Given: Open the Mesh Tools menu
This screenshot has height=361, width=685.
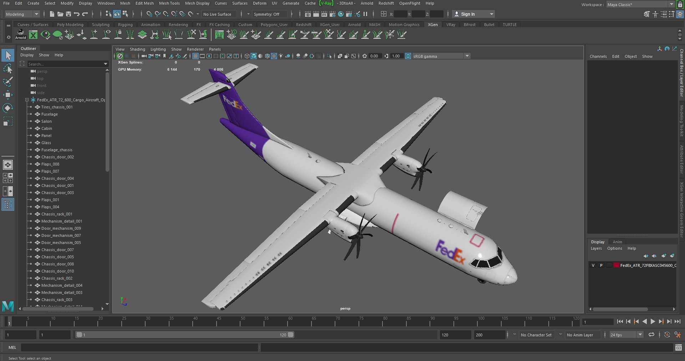Looking at the screenshot, I should tap(169, 3).
